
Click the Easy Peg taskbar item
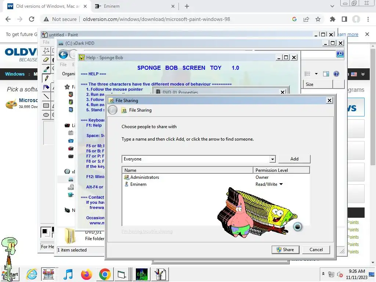click(141, 274)
